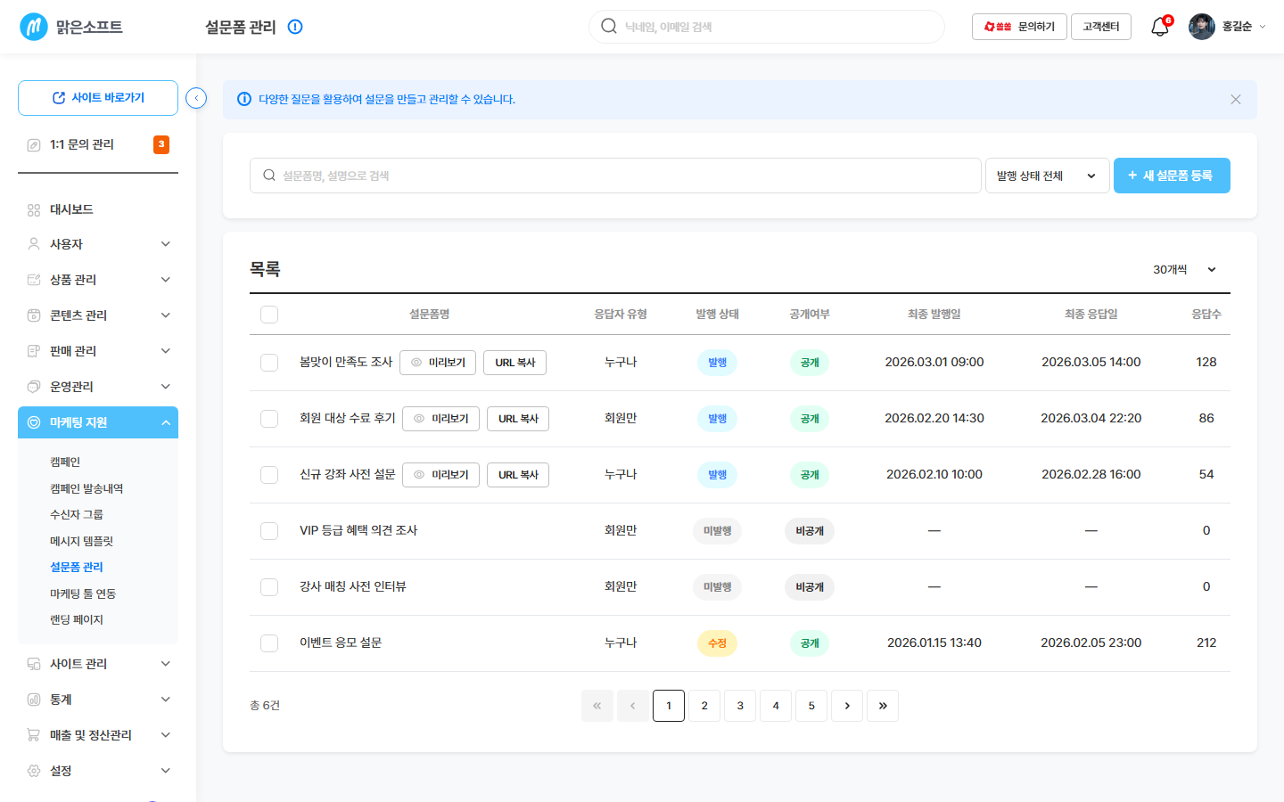Expand the 콘텐츠 관리 menu chevron
1284x802 pixels.
166,315
